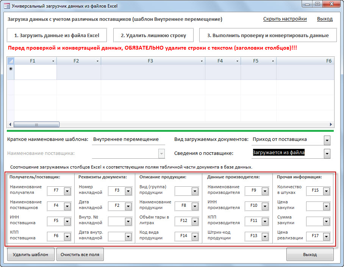
Task: Click the 'Очистить все поля' button
Action: pyautogui.click(x=80, y=254)
